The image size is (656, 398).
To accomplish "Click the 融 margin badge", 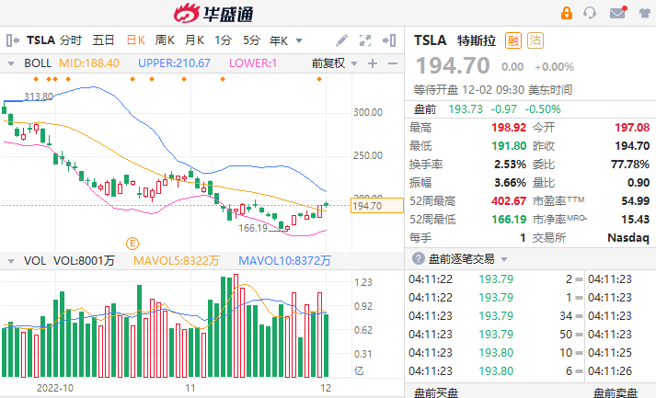I will (513, 40).
